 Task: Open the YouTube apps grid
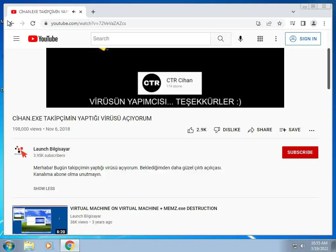coord(260,39)
